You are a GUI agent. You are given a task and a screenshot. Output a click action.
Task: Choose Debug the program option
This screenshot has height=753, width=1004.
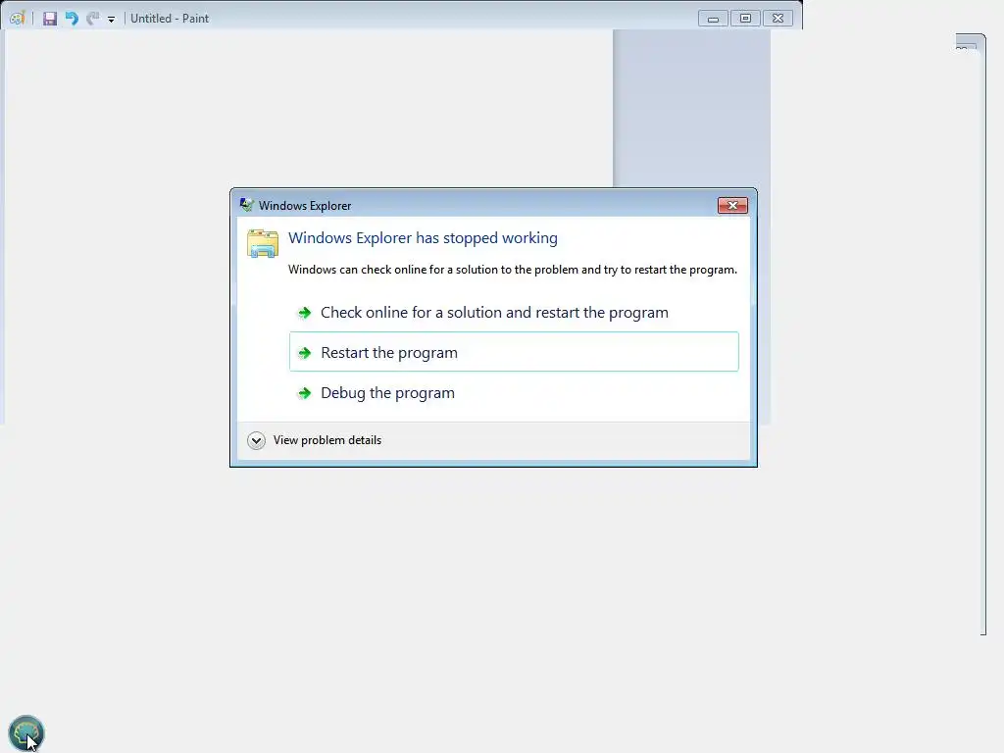coord(514,392)
